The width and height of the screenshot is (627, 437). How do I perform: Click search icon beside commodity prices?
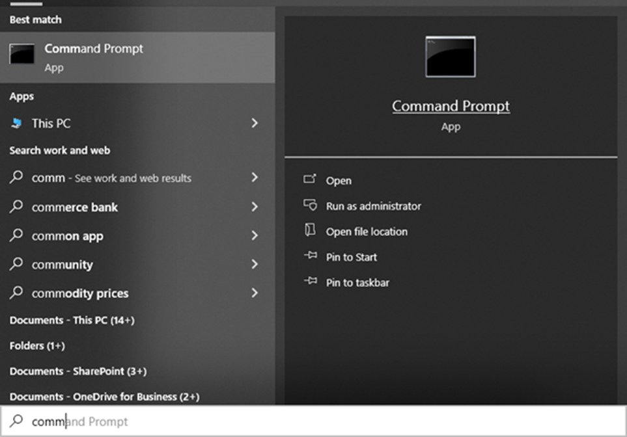pos(16,293)
